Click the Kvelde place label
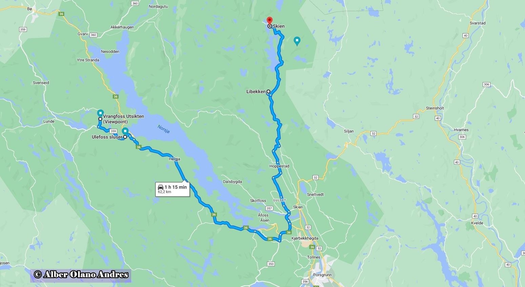 pyautogui.click(x=477, y=223)
